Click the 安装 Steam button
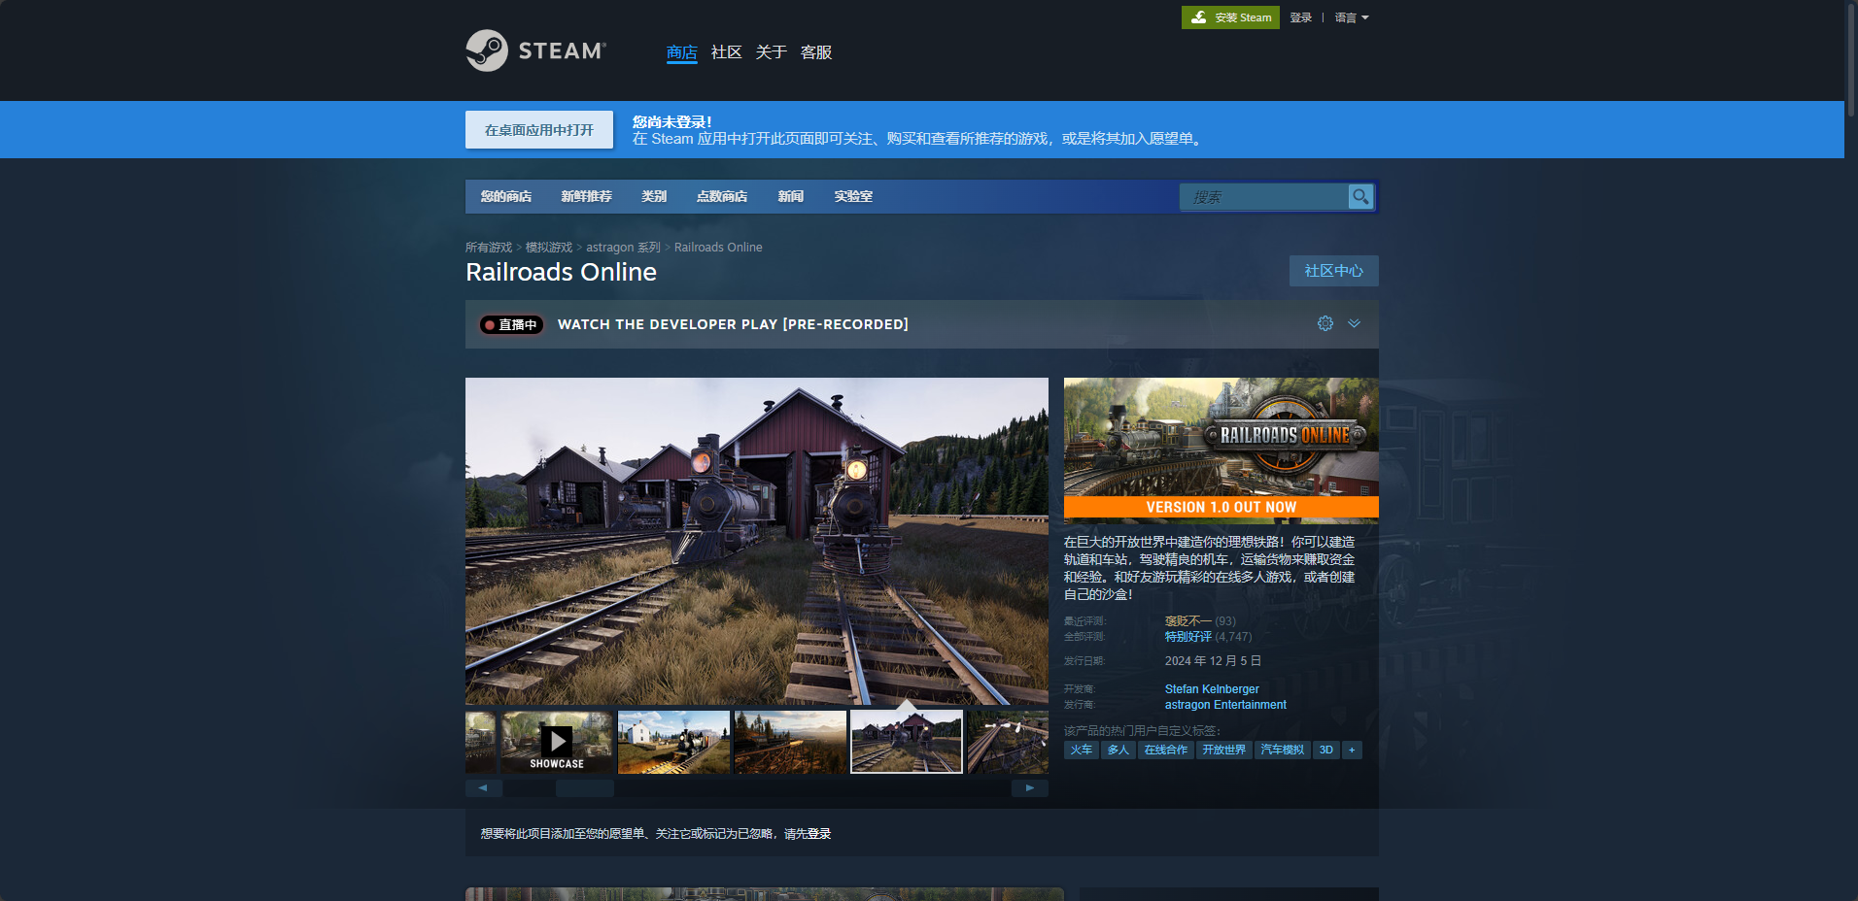 1230,17
